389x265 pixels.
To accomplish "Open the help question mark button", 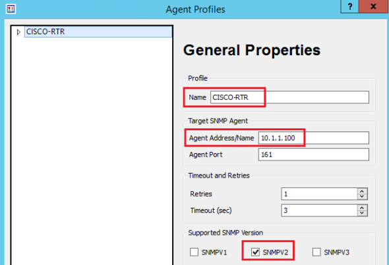I will point(349,7).
